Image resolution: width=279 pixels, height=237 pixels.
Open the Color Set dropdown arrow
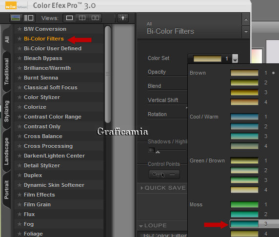(235, 59)
